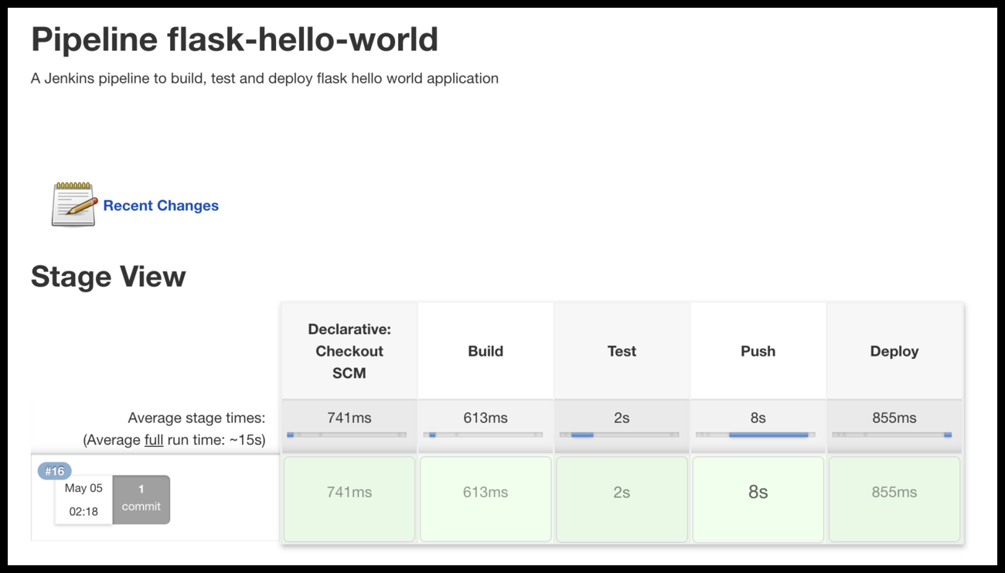Open the 741ms Checkout SCM cell of build #16
The image size is (1005, 573).
click(349, 499)
